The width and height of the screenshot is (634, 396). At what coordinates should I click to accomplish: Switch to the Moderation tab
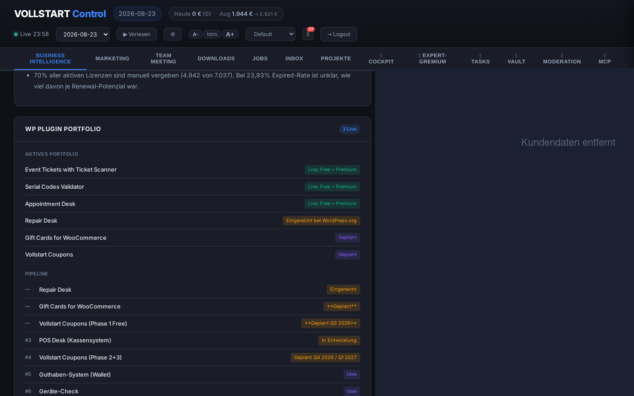click(x=562, y=58)
